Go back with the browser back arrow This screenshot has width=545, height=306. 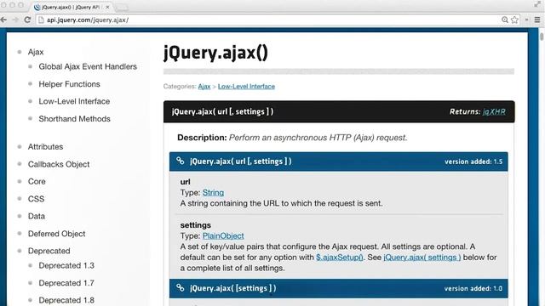point(3,20)
